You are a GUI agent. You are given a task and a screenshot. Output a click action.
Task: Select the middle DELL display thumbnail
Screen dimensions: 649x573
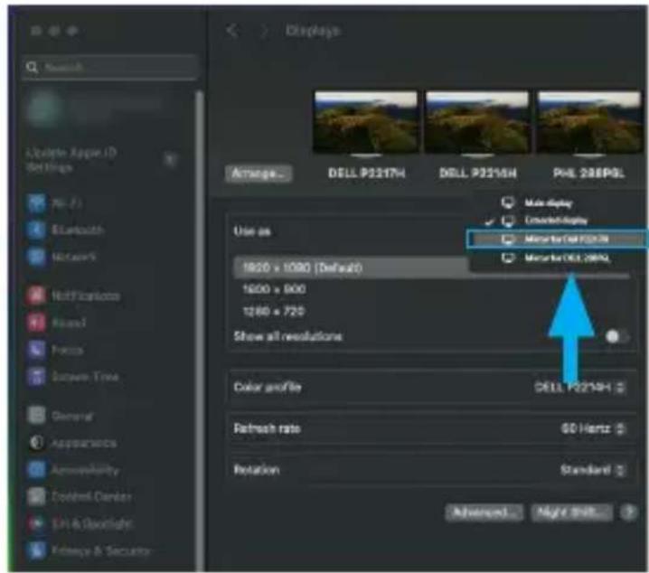477,123
